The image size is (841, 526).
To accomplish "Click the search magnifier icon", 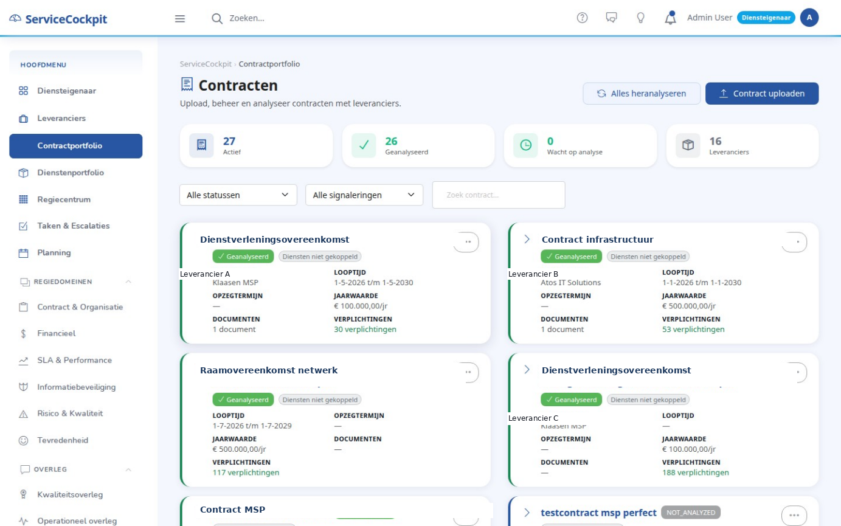I will (x=217, y=18).
